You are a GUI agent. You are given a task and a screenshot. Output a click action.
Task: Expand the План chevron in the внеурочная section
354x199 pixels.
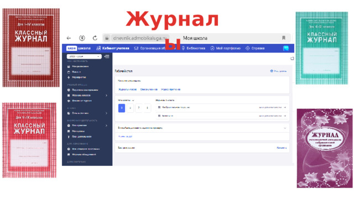[106, 125]
